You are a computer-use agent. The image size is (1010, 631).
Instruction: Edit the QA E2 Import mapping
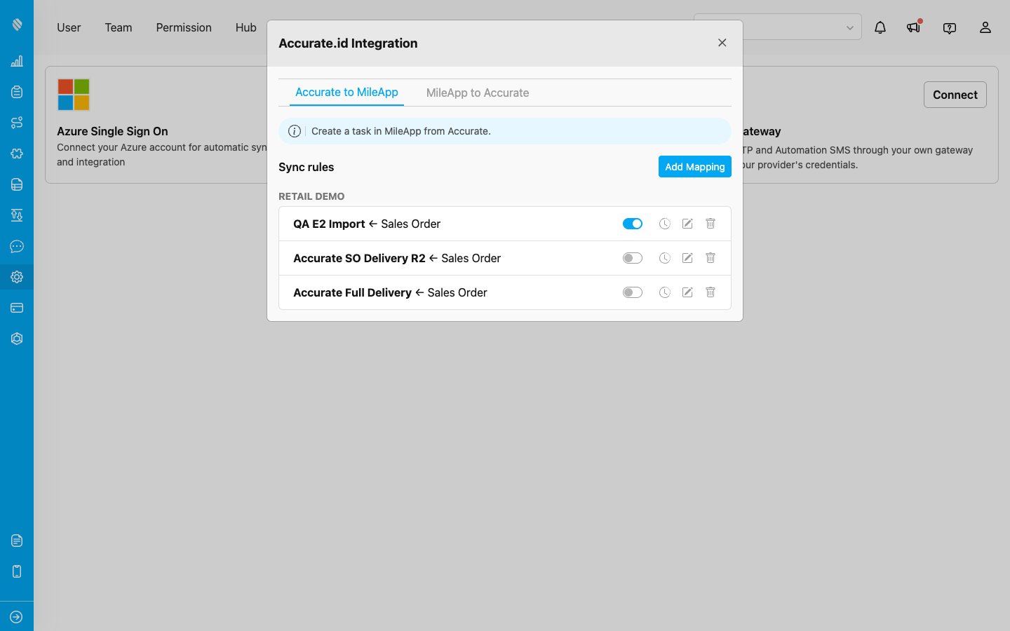pos(687,224)
